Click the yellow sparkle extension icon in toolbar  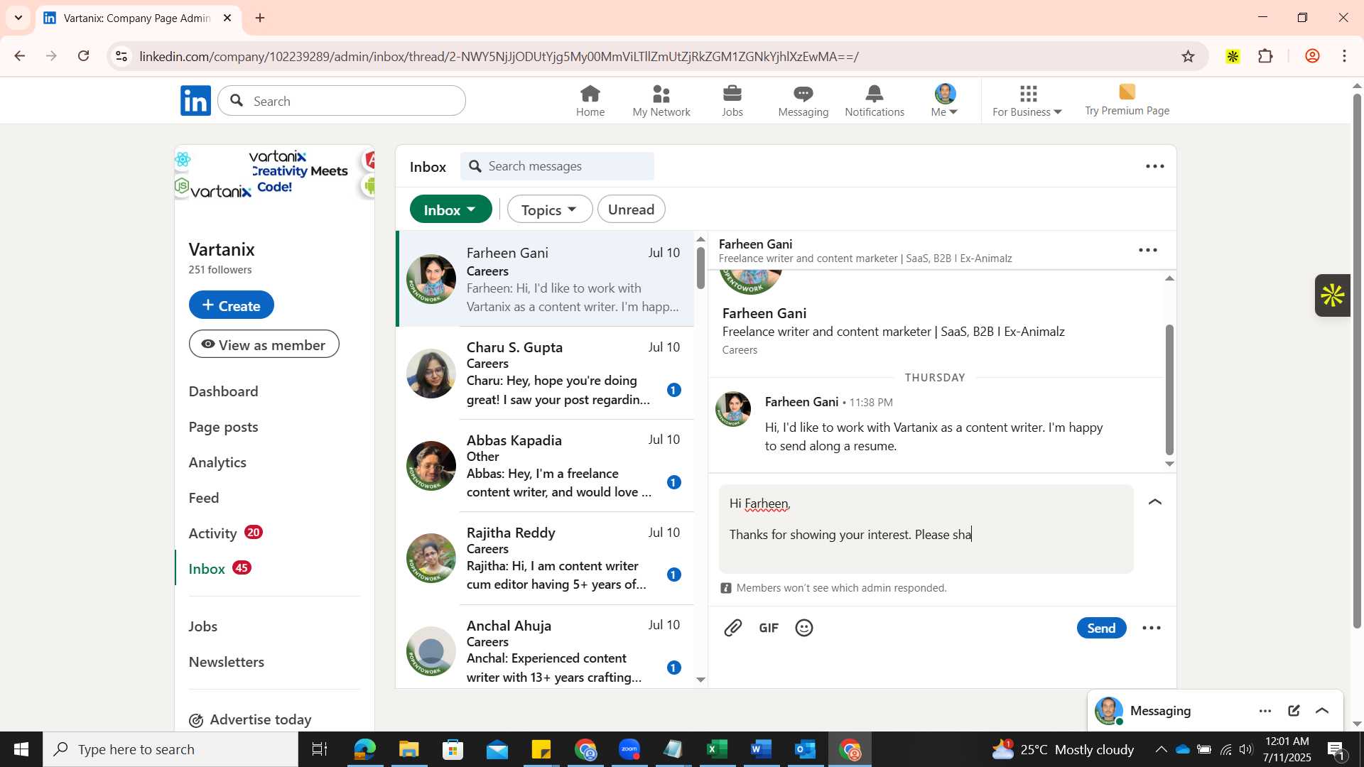click(1233, 56)
